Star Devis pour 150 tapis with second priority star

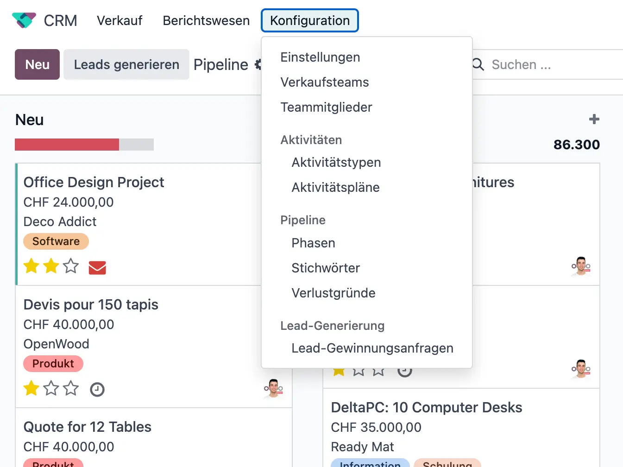pyautogui.click(x=51, y=388)
